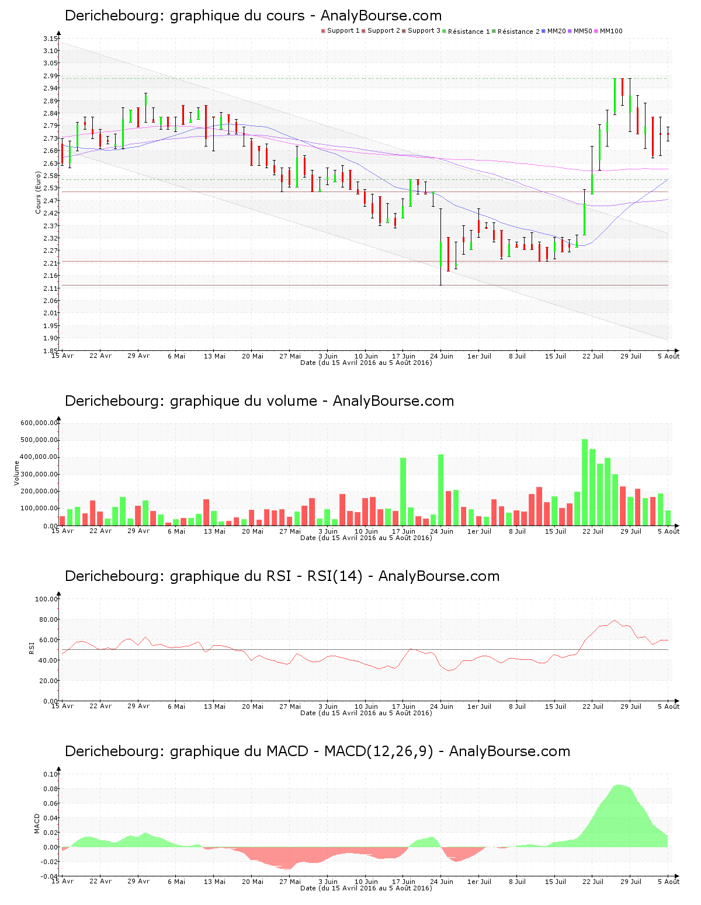The width and height of the screenshot is (701, 905).
Task: Click '24 Juin' on the price chart x-axis
Action: pyautogui.click(x=441, y=356)
